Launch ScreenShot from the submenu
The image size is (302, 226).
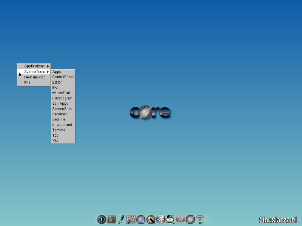click(63, 109)
